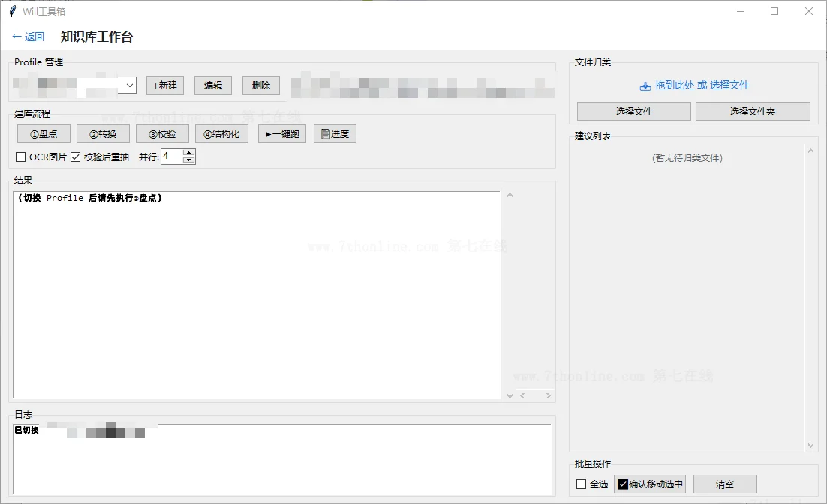Image resolution: width=827 pixels, height=504 pixels.
Task: Run step ①盘点
Action: (x=44, y=134)
